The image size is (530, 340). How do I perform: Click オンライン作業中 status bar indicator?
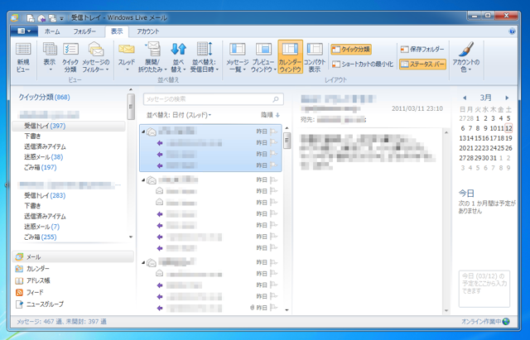pos(485,322)
